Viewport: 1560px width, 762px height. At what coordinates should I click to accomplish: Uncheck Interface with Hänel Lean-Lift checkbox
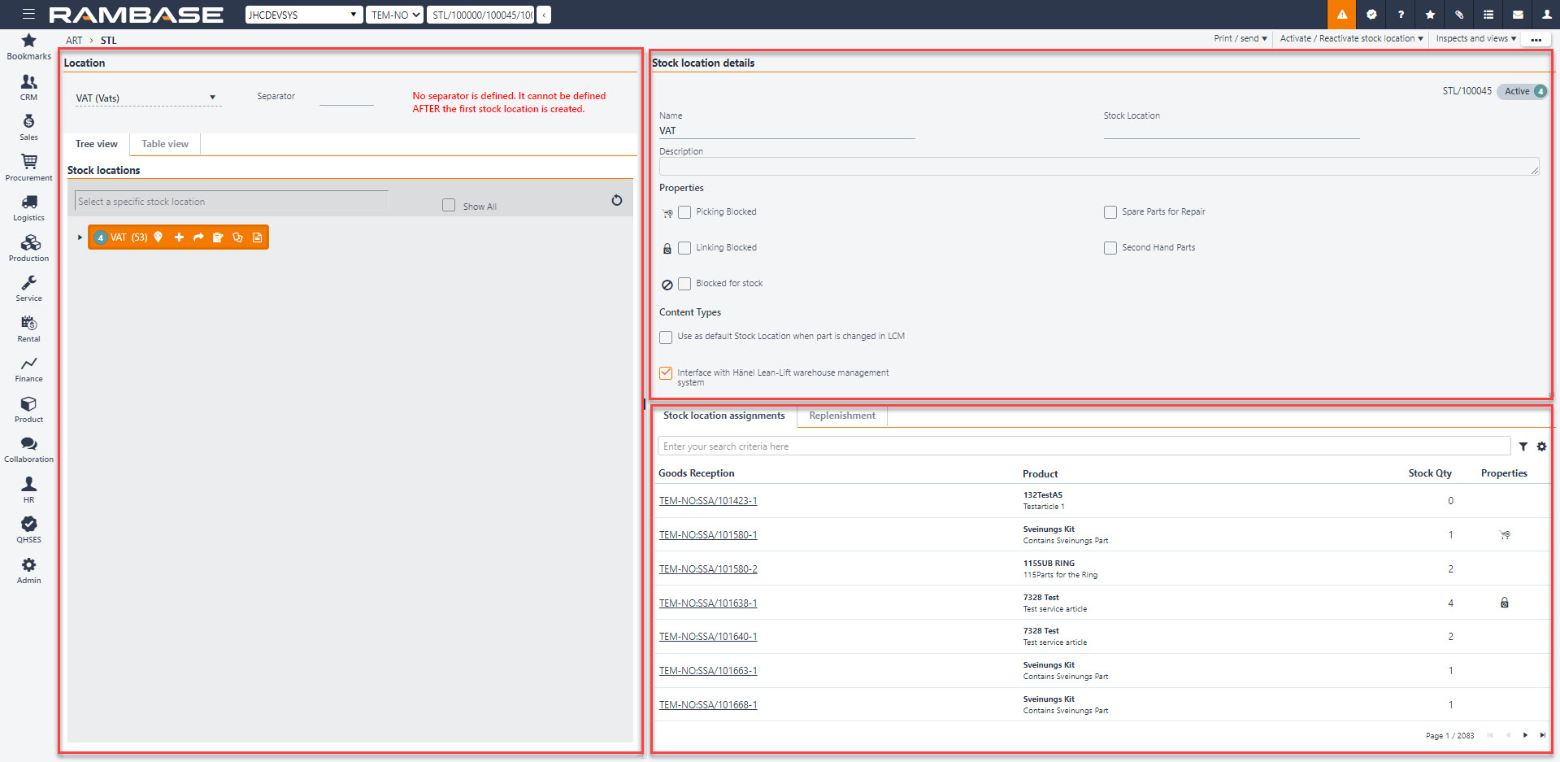click(666, 373)
